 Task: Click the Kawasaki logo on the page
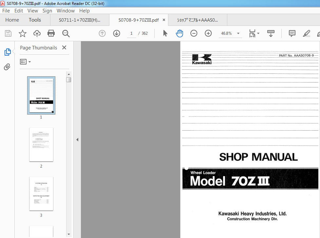click(x=202, y=59)
